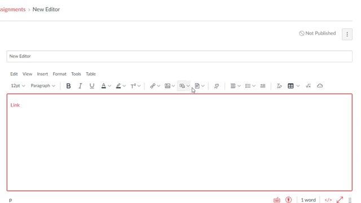Click the 1 word count button
Image resolution: width=361 pixels, height=203 pixels.
309,200
